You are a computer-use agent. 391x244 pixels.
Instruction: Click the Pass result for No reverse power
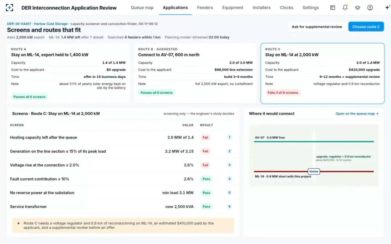pos(206,193)
